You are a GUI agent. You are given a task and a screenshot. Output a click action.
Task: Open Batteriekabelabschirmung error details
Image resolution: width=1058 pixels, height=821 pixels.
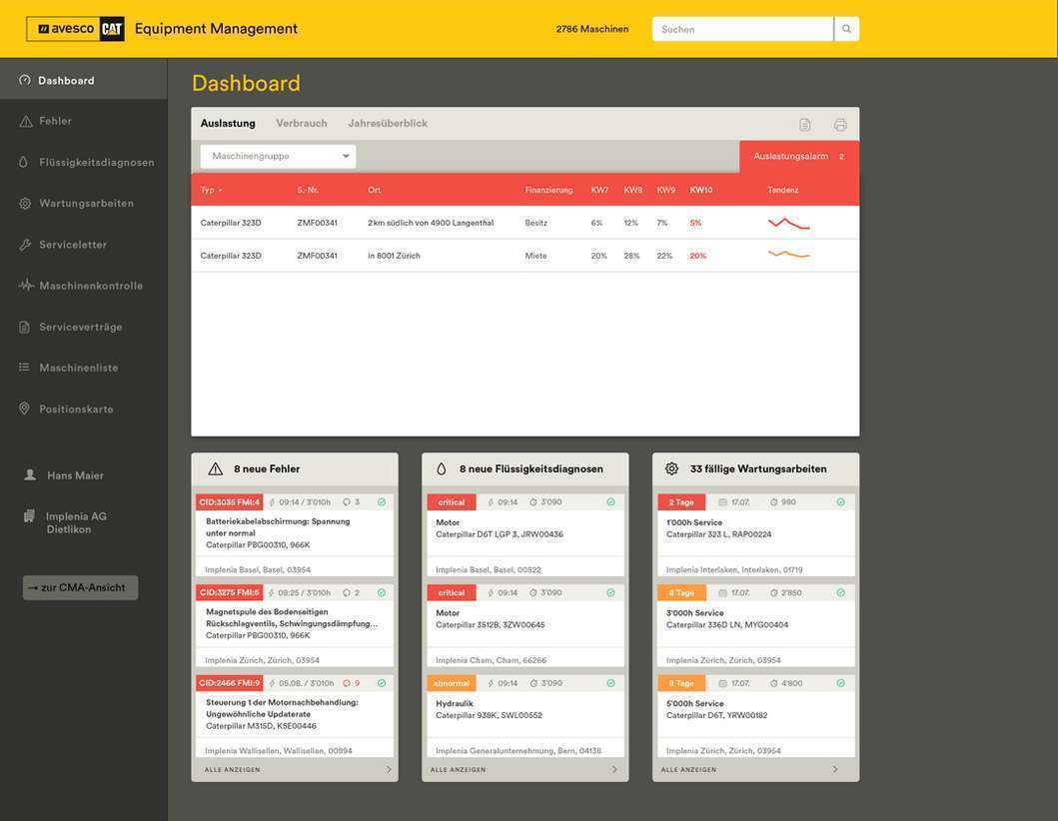[294, 533]
